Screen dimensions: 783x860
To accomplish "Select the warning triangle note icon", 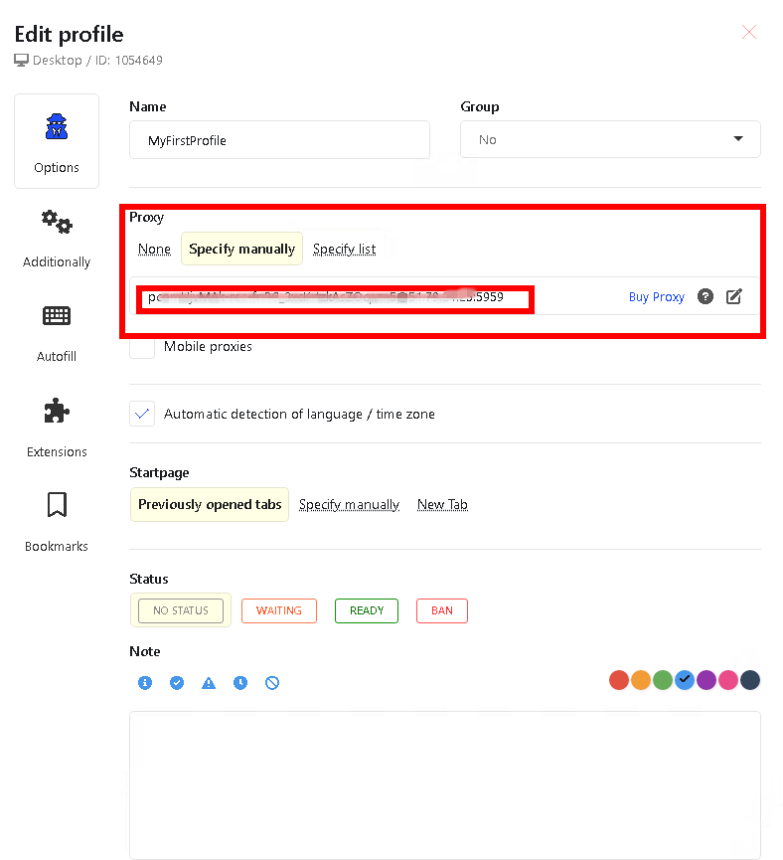I will click(x=209, y=683).
